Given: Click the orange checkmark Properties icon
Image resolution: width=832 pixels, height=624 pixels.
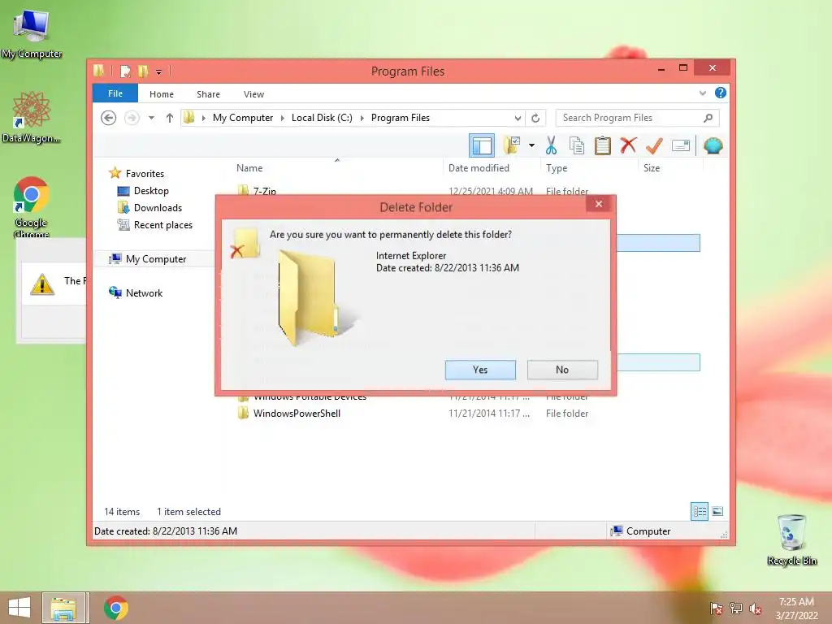Looking at the screenshot, I should (654, 145).
